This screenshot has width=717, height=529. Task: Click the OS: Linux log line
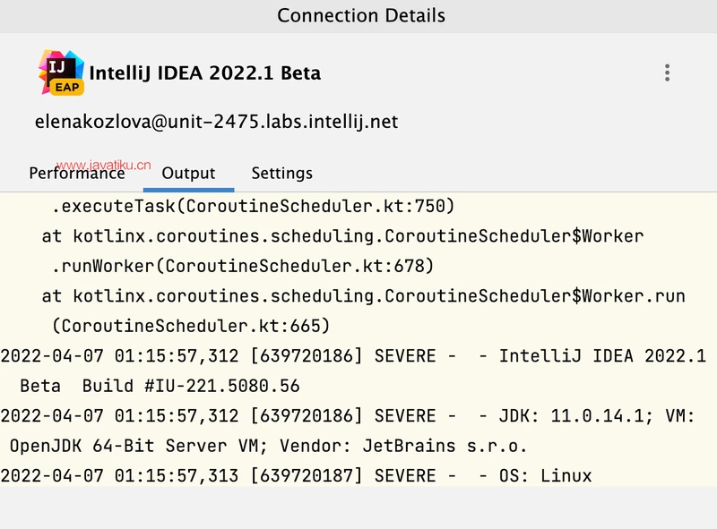tap(296, 476)
